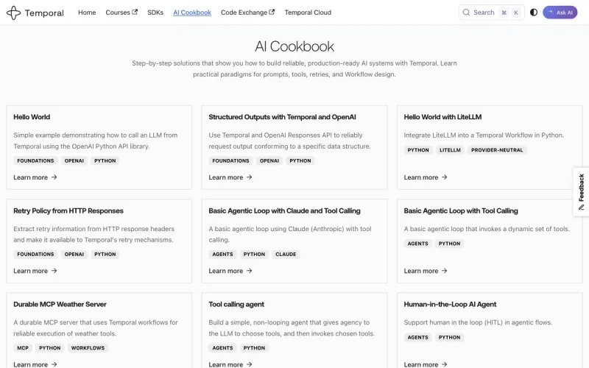Click WORKFLOWS tag

click(88, 347)
